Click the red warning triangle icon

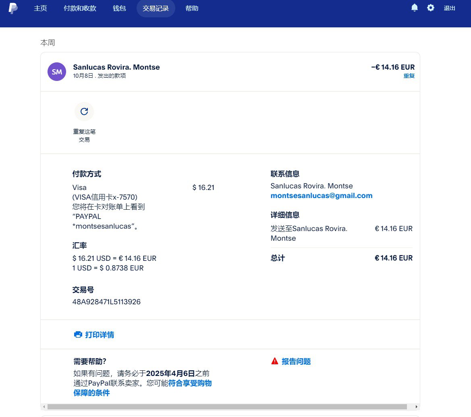(275, 361)
